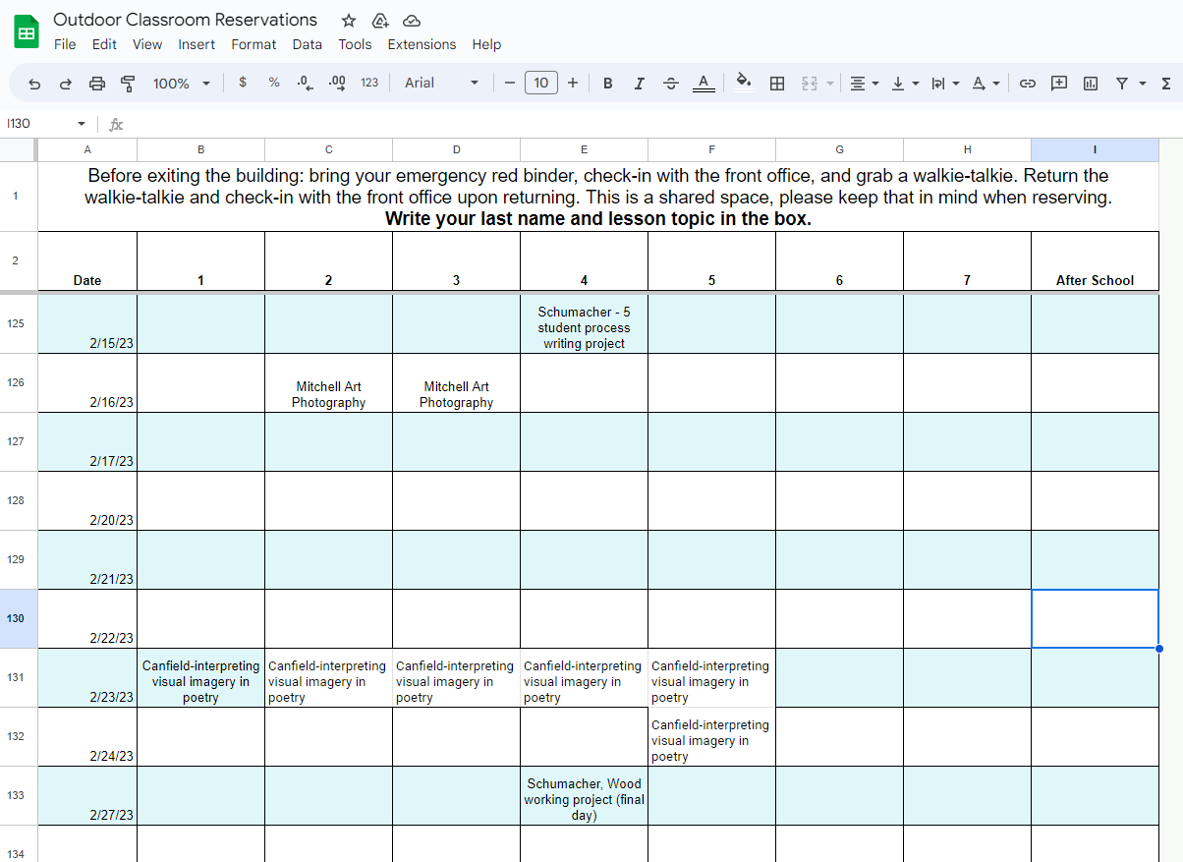Click the Name box showing I130
Viewport: 1183px width, 862px height.
[x=46, y=124]
